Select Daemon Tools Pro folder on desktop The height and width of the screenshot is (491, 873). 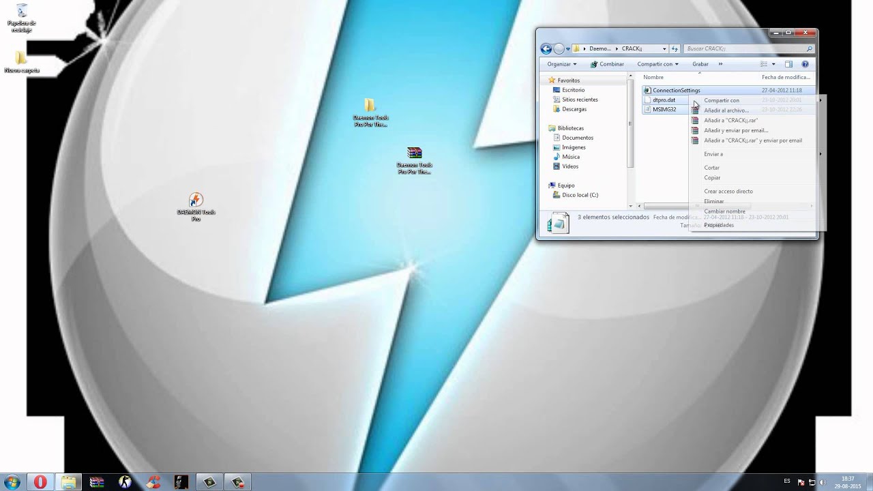pos(370,113)
